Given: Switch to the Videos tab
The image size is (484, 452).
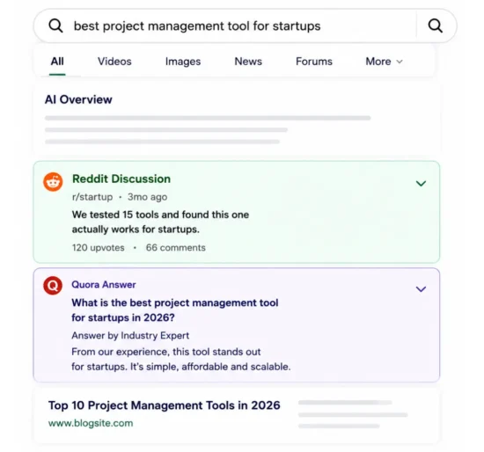Looking at the screenshot, I should tap(114, 62).
